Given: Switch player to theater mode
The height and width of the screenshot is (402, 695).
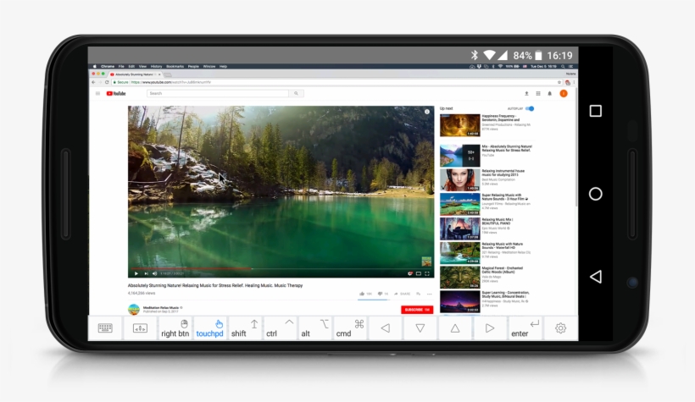Looking at the screenshot, I should 419,273.
